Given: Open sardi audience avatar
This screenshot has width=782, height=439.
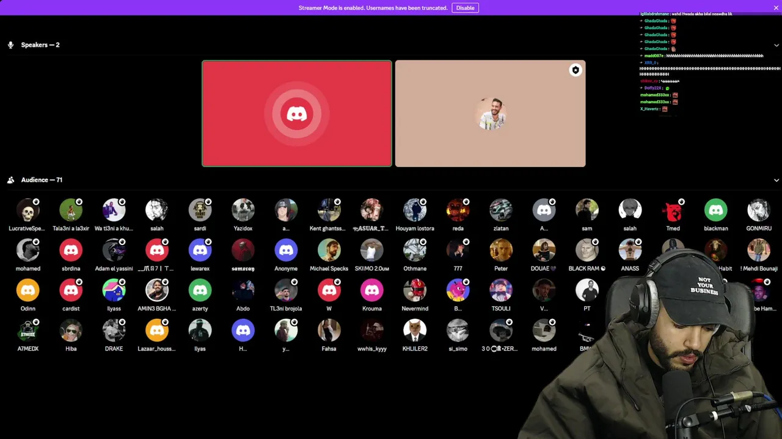Looking at the screenshot, I should (x=200, y=210).
